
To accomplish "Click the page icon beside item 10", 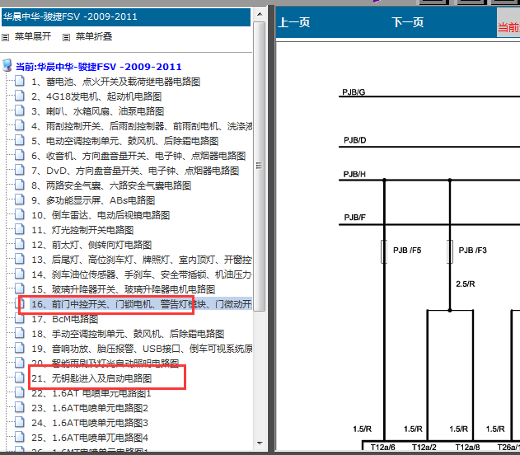I will click(20, 214).
